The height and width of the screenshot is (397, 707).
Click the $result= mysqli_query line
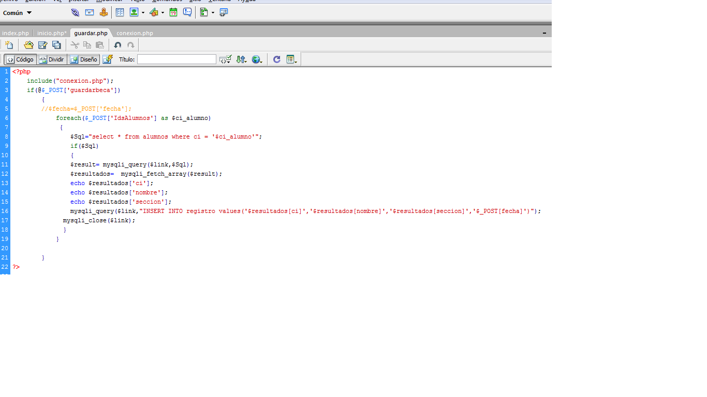[x=132, y=164]
